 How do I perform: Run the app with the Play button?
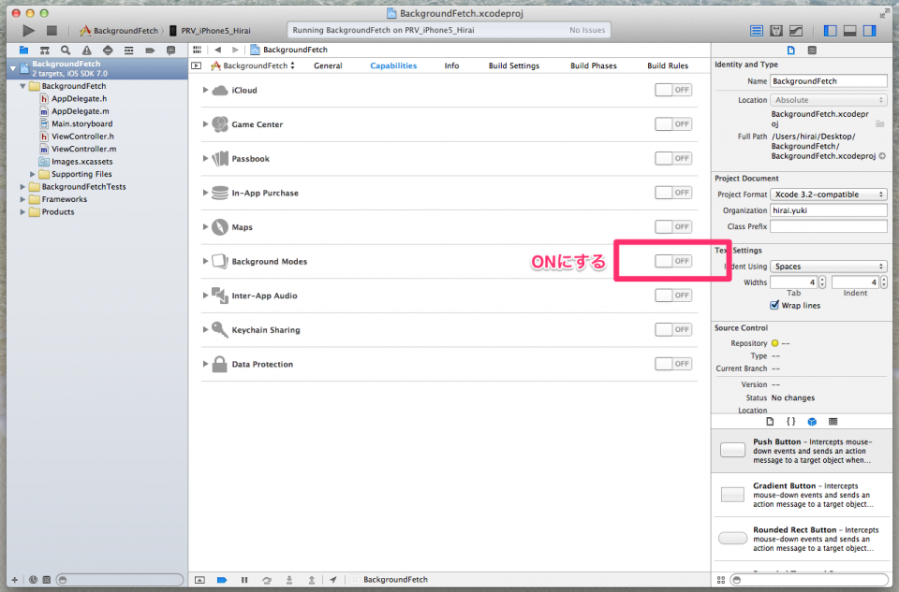tap(28, 29)
